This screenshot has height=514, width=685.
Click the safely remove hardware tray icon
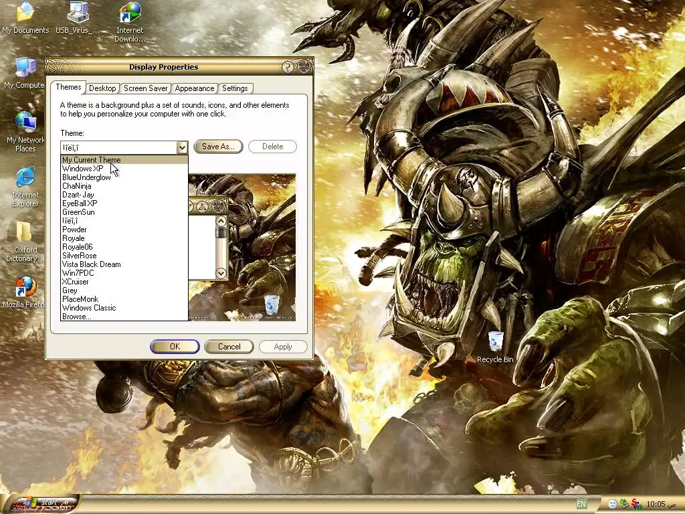point(624,504)
